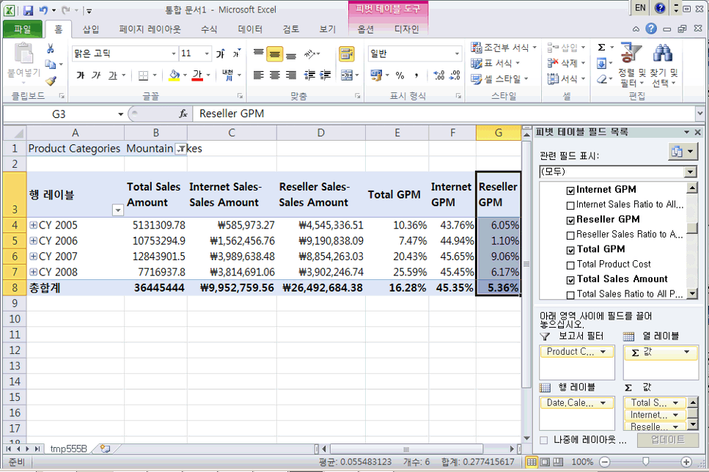Expand the CY 2005 row
Viewport: 709px width, 472px height.
coord(33,225)
